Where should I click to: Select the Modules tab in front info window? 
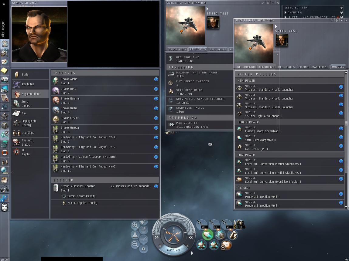[x=338, y=67]
